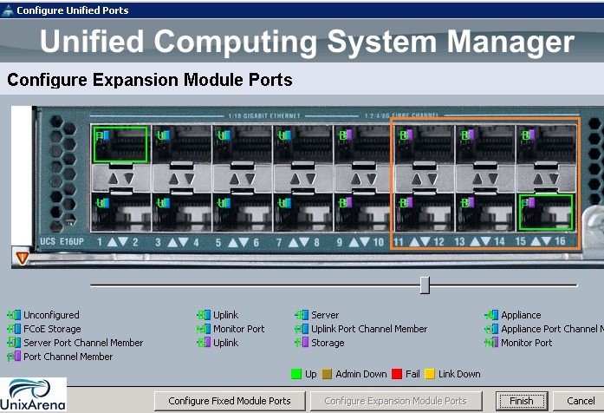Select Fibre Channel port 10
The image size is (604, 413).
coord(363,212)
